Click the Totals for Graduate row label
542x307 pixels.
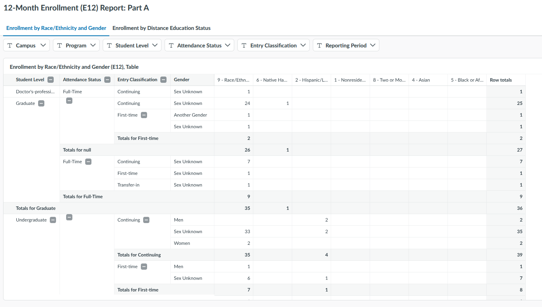pos(36,208)
